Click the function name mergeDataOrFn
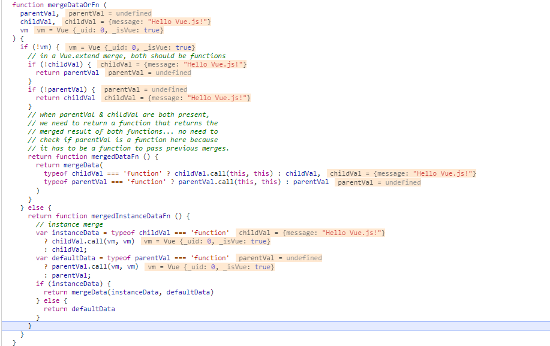 73,5
